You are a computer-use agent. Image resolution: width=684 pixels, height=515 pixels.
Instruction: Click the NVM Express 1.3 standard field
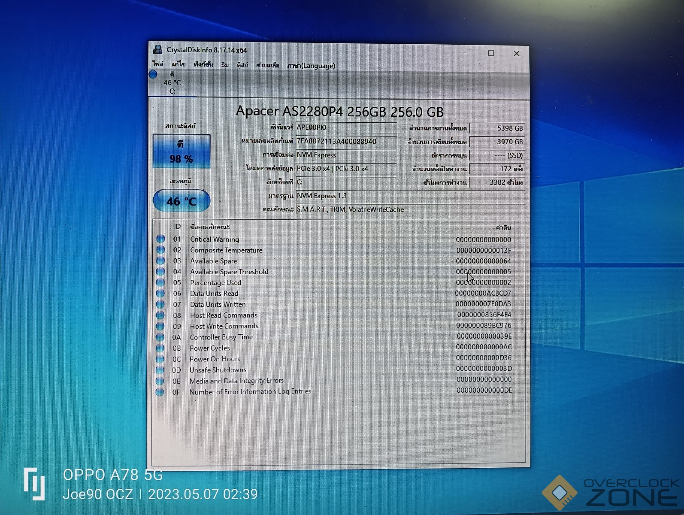pos(410,196)
